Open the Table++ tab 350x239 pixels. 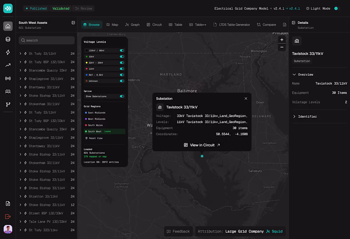(198, 25)
